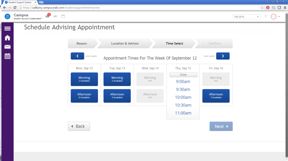Open the Fall 2016 term dropdown
This screenshot has height=161, width=288.
246,17
